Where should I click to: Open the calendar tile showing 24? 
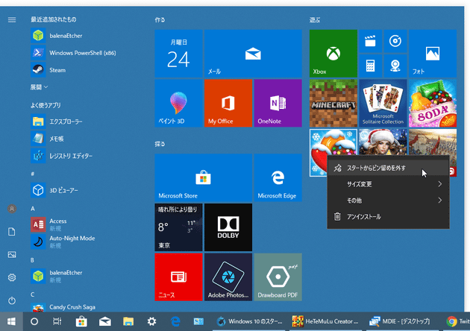coord(178,54)
